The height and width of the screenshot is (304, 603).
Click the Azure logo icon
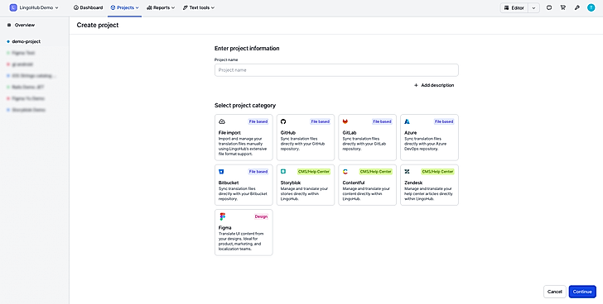[408, 121]
